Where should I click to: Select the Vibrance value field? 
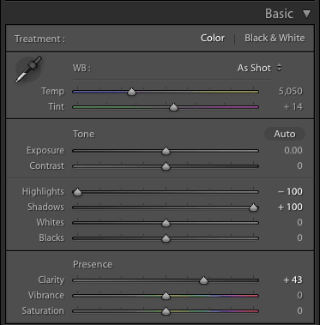point(299,295)
